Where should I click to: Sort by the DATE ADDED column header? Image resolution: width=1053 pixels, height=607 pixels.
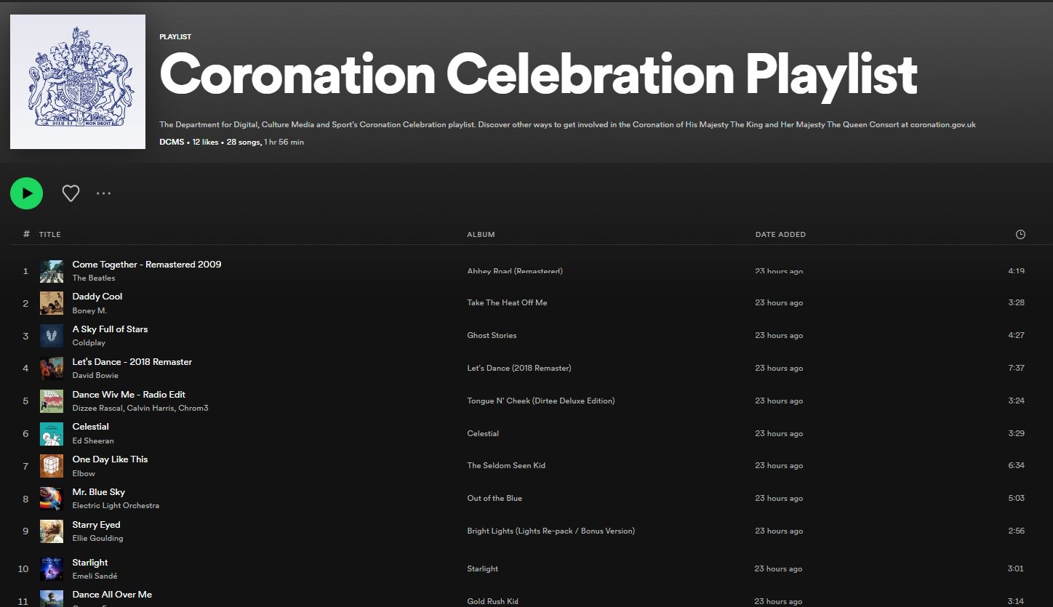pos(780,234)
